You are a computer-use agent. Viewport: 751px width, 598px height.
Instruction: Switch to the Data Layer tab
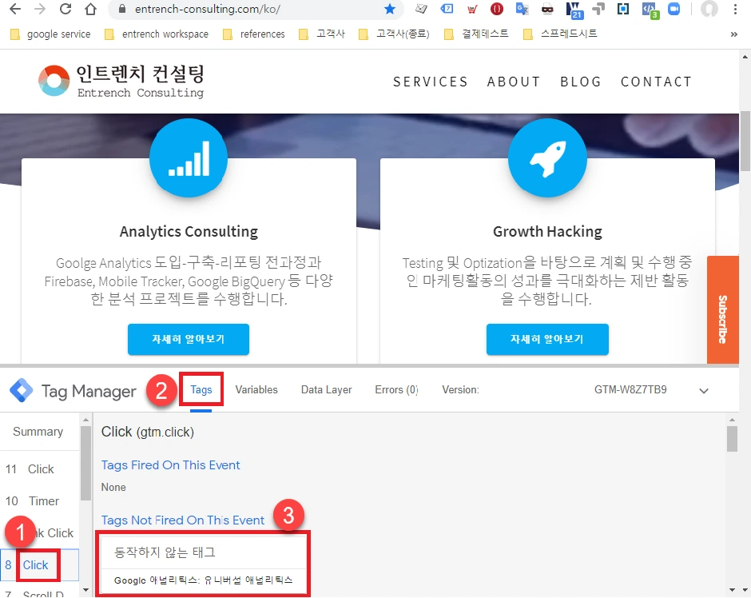tap(326, 390)
